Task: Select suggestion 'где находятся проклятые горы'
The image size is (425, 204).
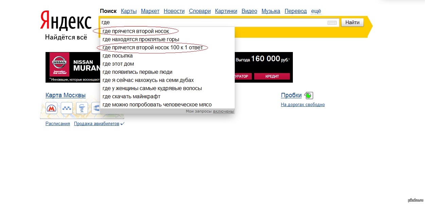Action: click(167, 39)
